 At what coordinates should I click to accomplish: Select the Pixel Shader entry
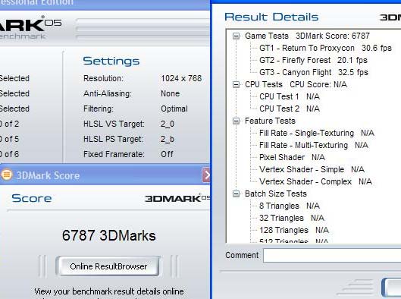pyautogui.click(x=292, y=157)
